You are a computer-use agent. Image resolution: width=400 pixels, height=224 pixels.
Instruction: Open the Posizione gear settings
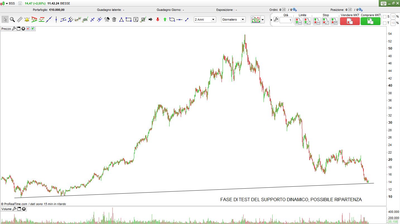(x=360, y=10)
